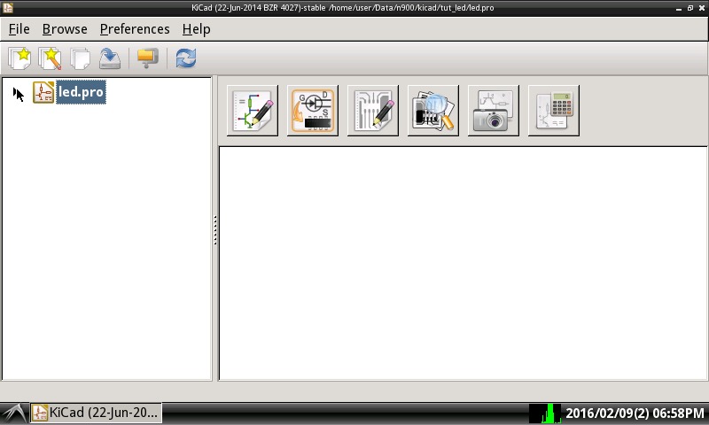The height and width of the screenshot is (425, 709).
Task: Maximize the KiCad window
Action: pos(690,8)
